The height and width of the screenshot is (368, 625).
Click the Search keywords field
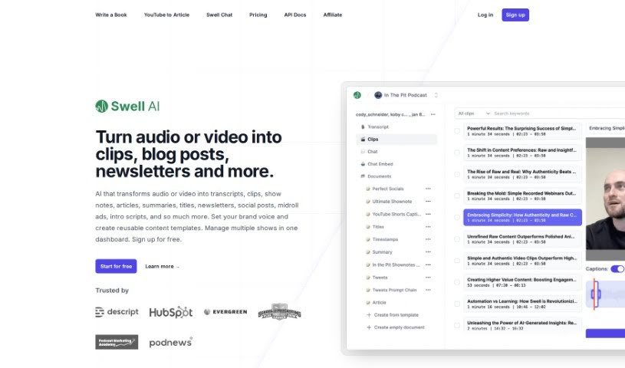[558, 113]
